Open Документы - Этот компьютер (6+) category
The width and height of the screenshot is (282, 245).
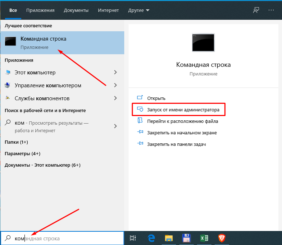point(42,165)
